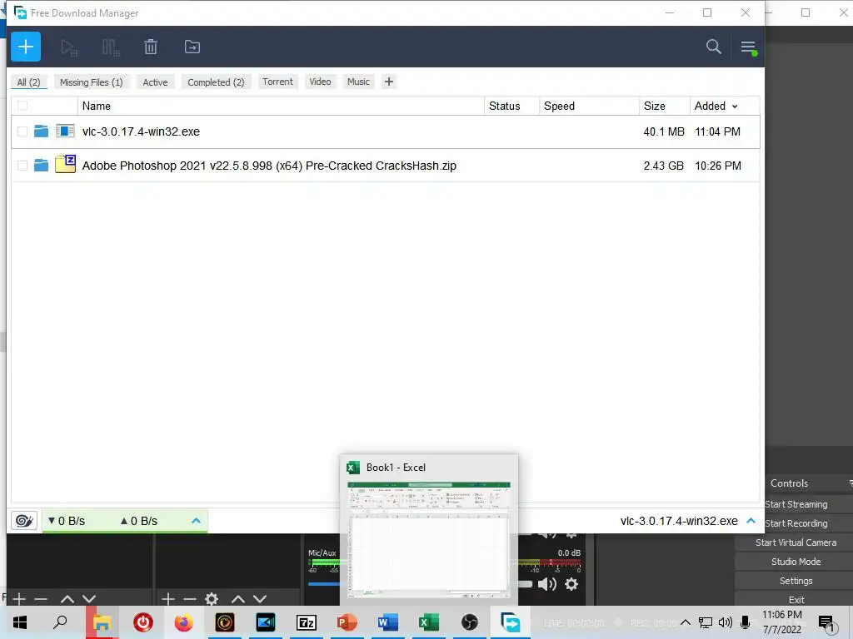The height and width of the screenshot is (639, 853).
Task: Select the Adobe Photoshop 2021 CracksHash.zip name
Action: coord(269,166)
